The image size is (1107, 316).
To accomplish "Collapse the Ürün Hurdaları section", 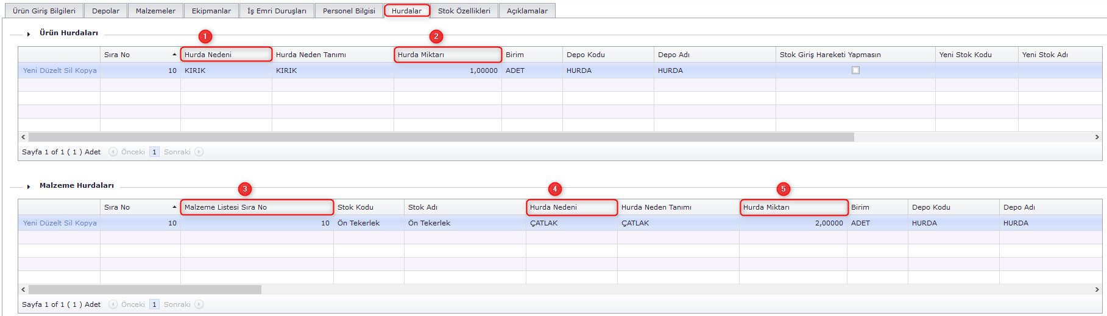I will [x=29, y=34].
